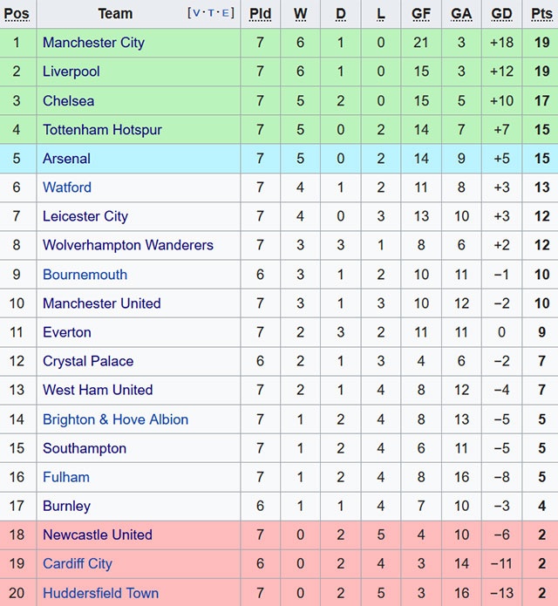Open the Arsenal team link
558x606 pixels.
click(x=66, y=159)
